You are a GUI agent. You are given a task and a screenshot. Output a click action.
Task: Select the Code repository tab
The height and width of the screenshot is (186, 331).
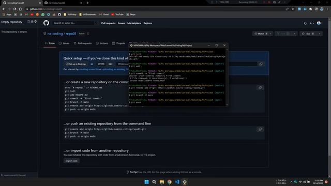(50, 43)
